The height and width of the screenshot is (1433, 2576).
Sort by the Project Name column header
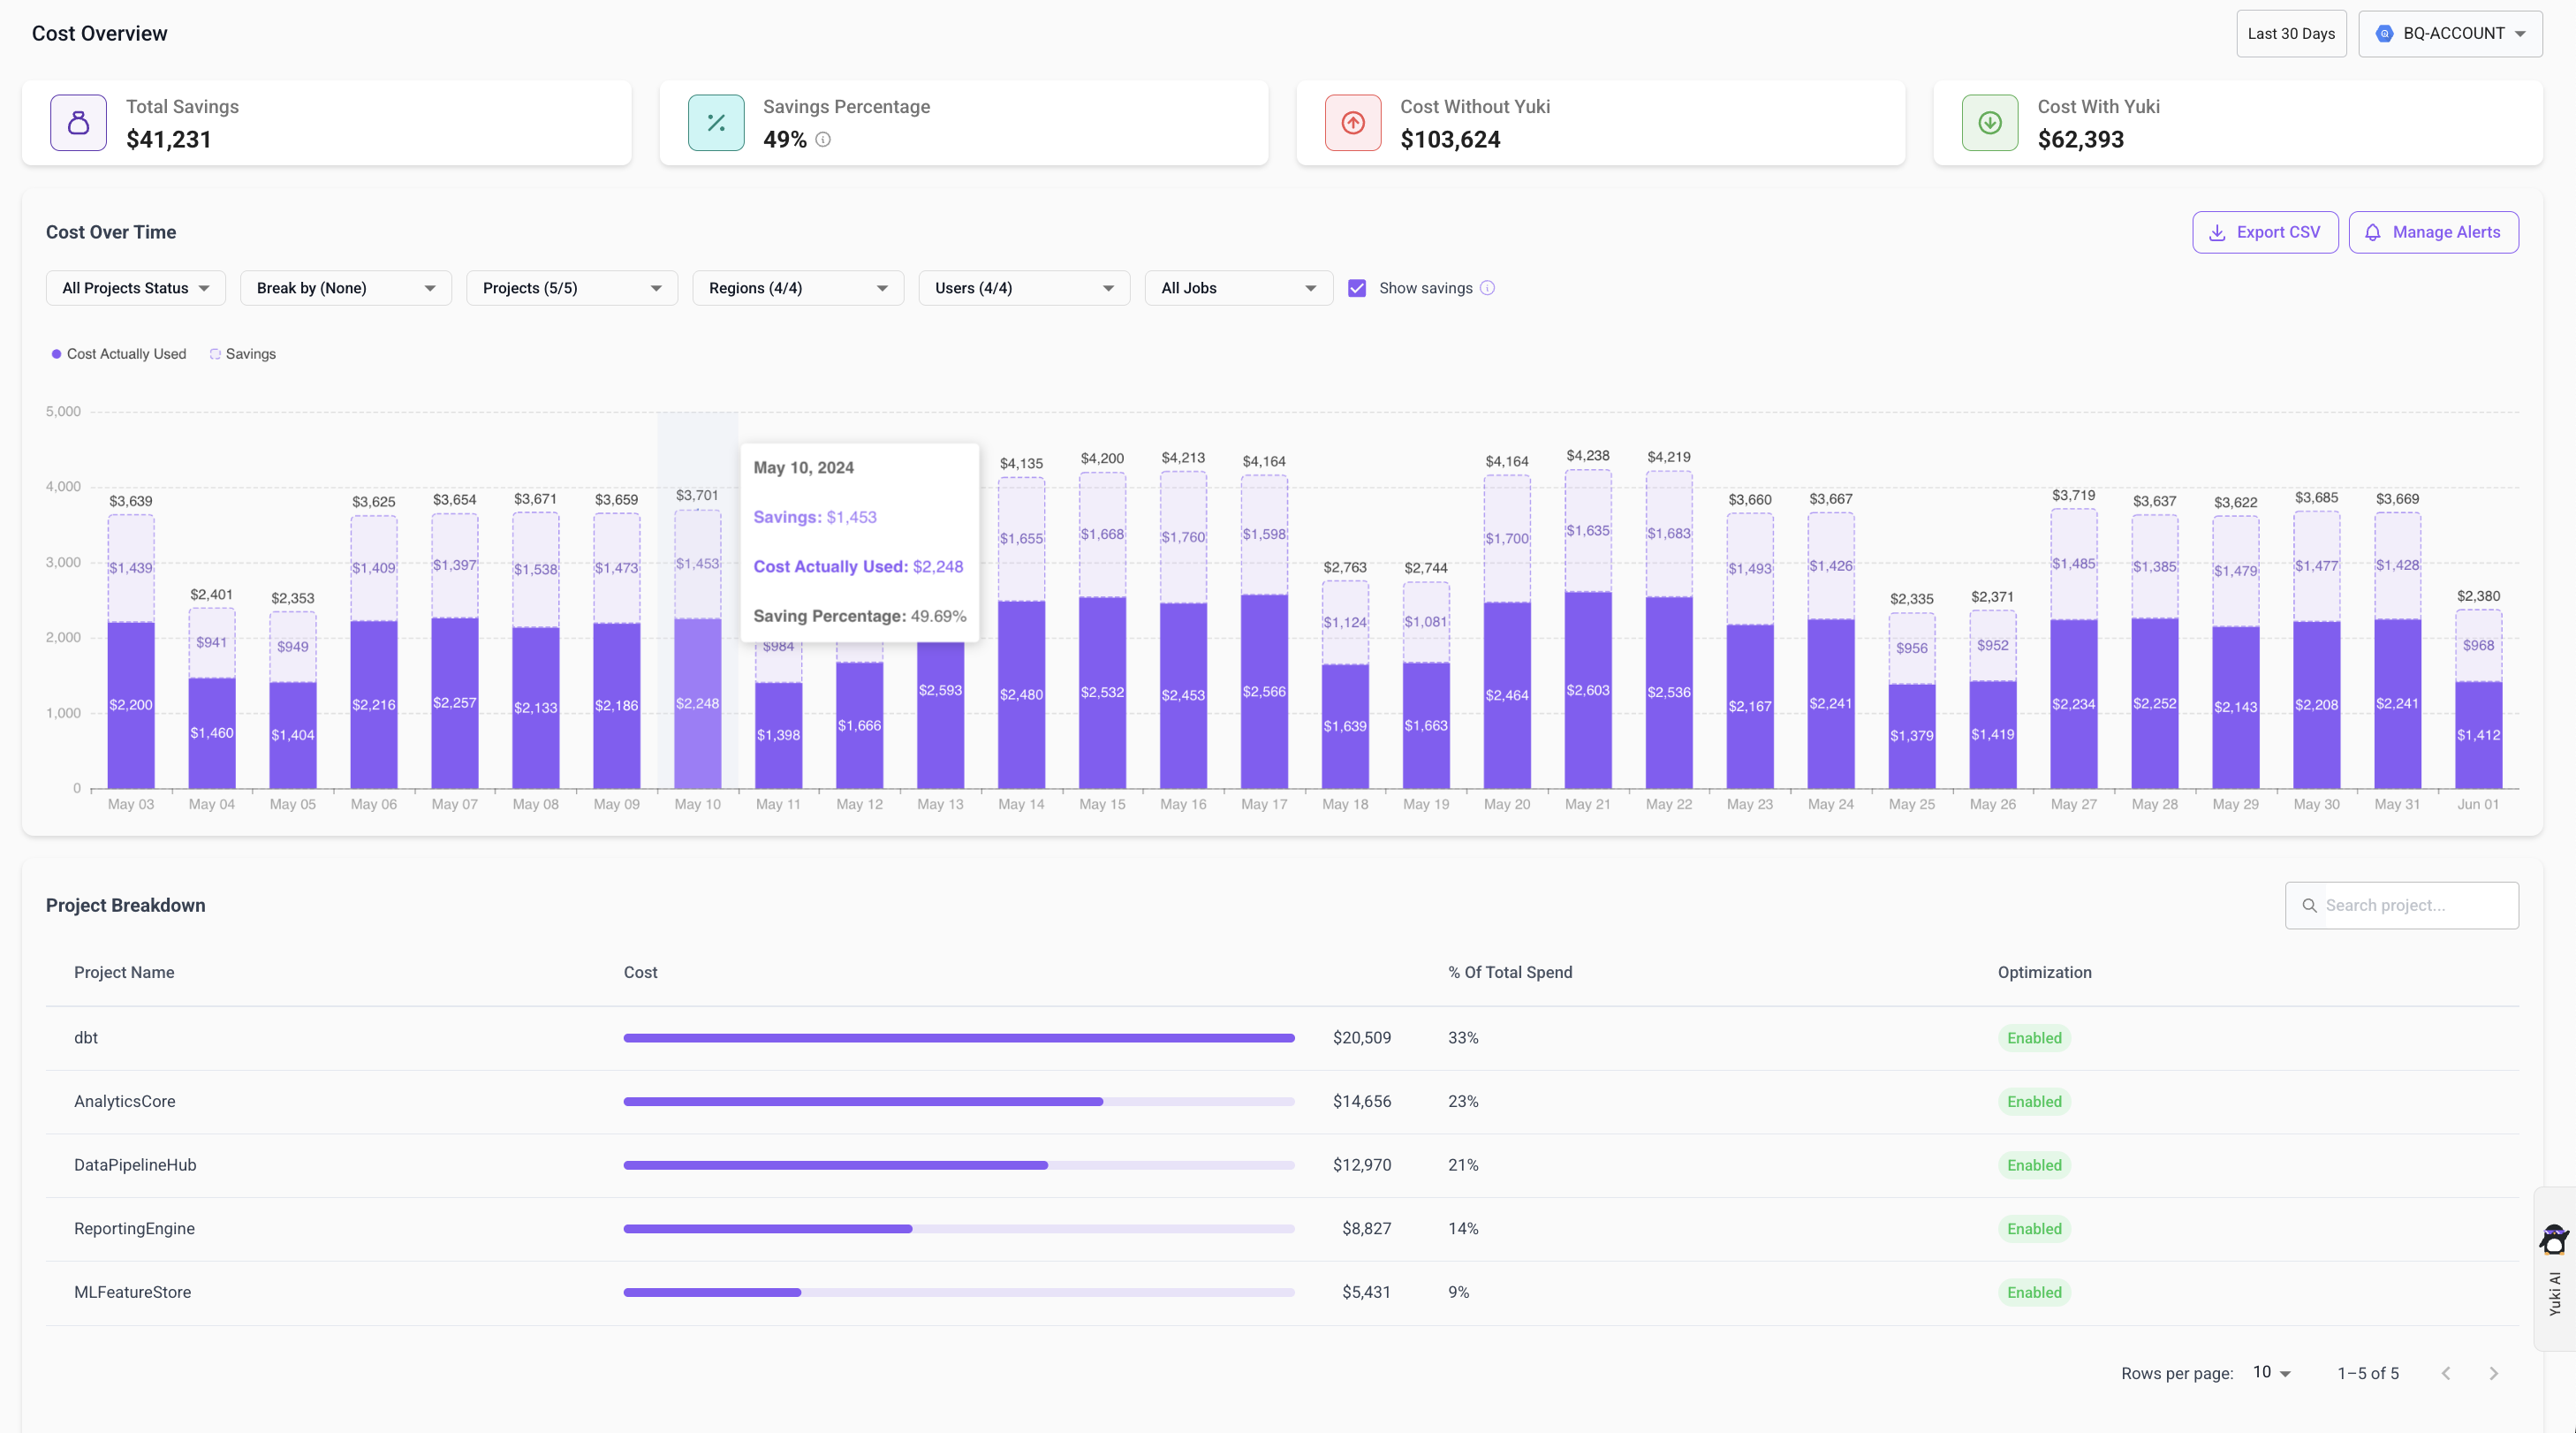coord(124,972)
